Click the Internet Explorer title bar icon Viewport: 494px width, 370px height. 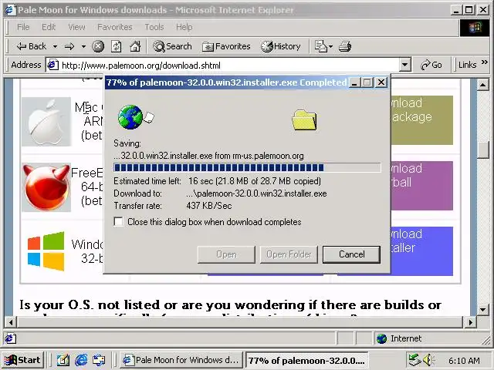click(10, 10)
